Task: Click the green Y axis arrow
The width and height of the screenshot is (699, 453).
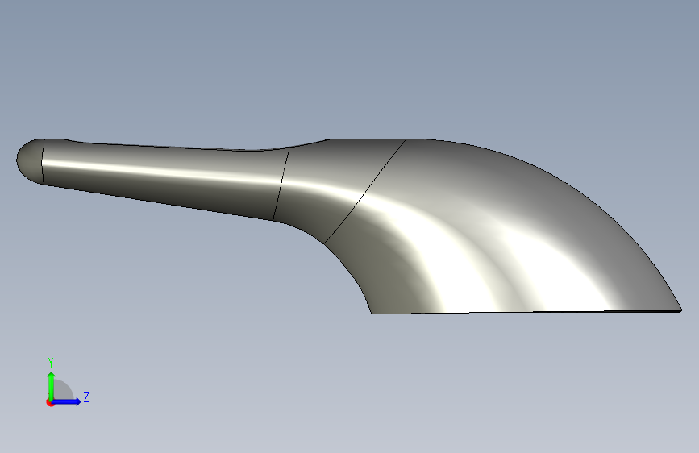Action: pos(51,386)
